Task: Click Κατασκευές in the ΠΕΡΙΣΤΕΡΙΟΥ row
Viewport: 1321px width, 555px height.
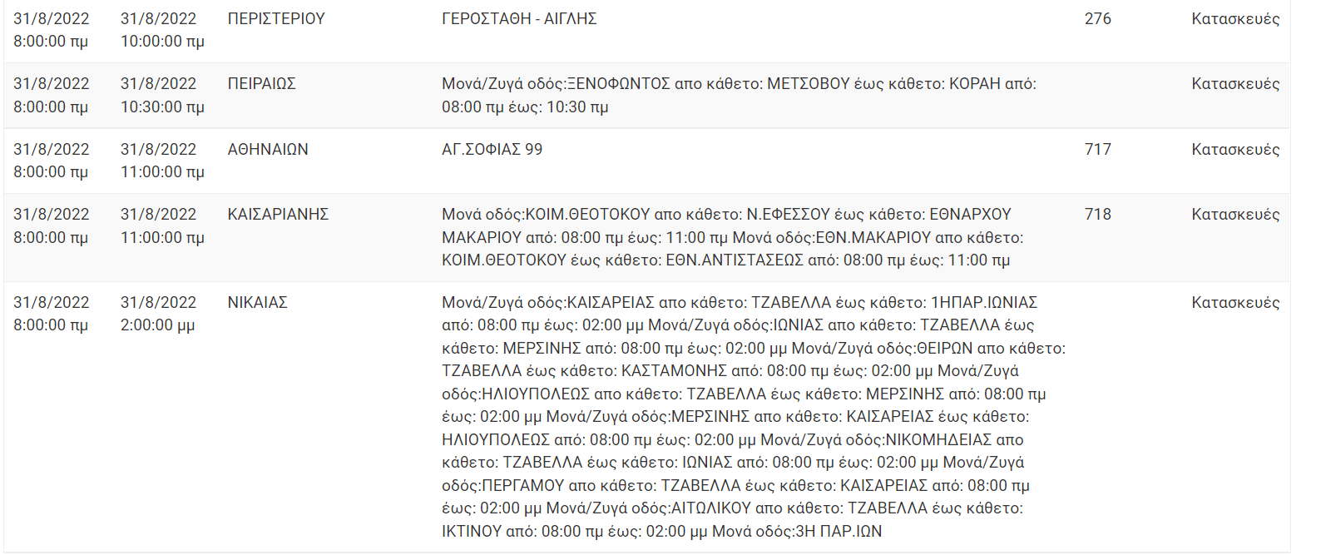Action: 1235,18
